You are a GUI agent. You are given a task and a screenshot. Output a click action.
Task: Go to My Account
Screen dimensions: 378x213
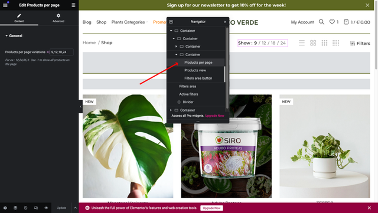tap(302, 22)
